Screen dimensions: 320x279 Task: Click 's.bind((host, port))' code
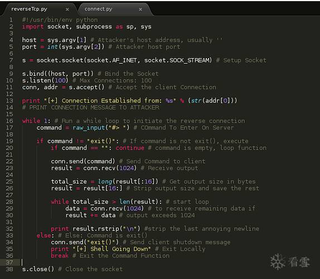click(x=58, y=74)
